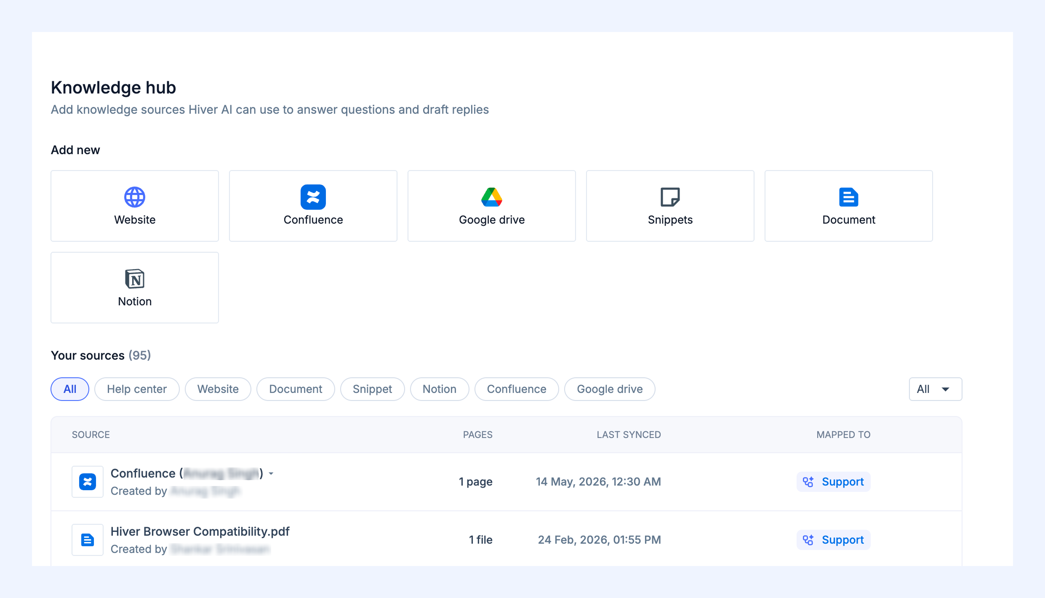Open the All dropdown on the right
1045x598 pixels.
click(936, 389)
